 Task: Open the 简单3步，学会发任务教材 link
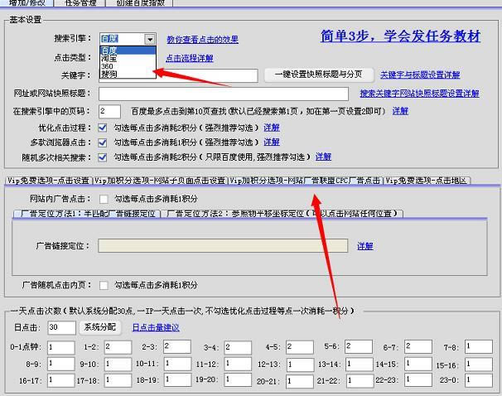point(400,36)
